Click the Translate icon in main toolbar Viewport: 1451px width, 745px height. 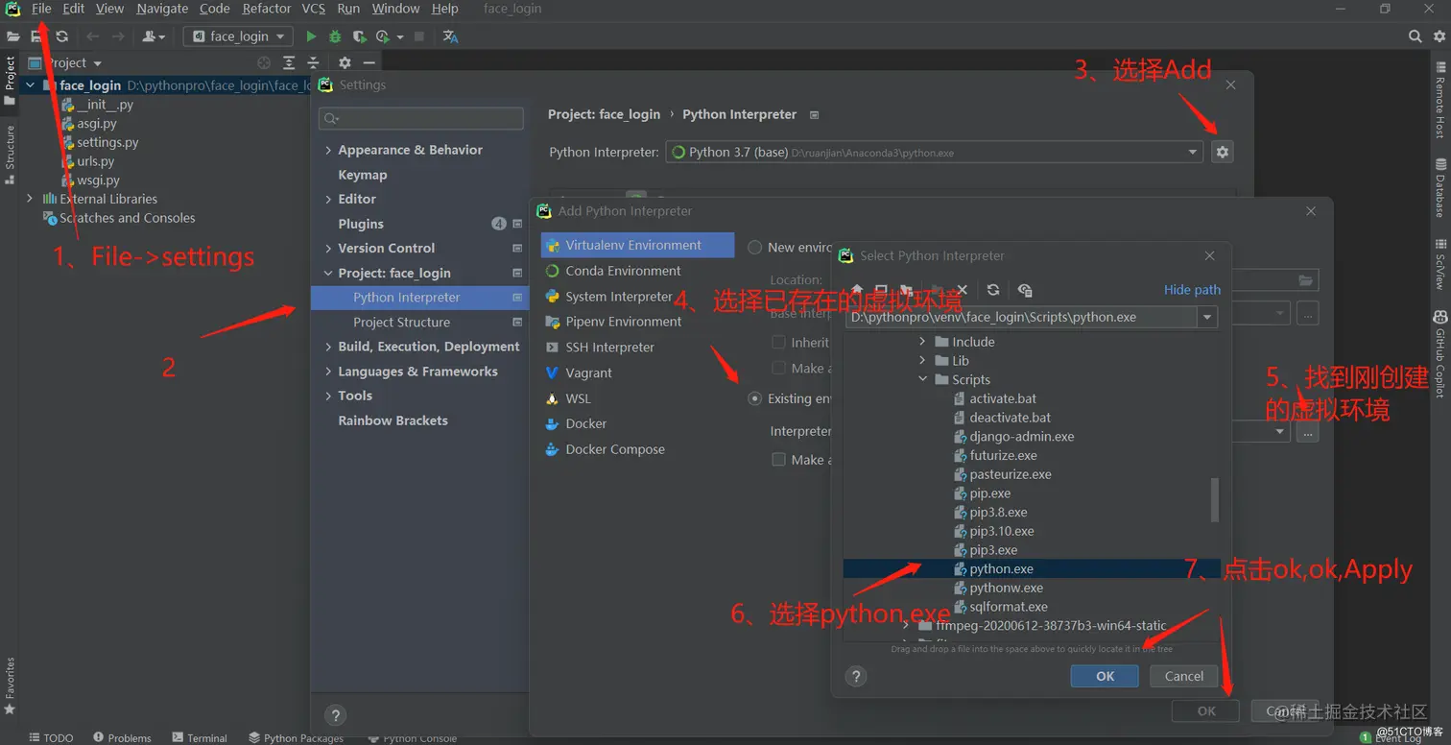click(450, 36)
